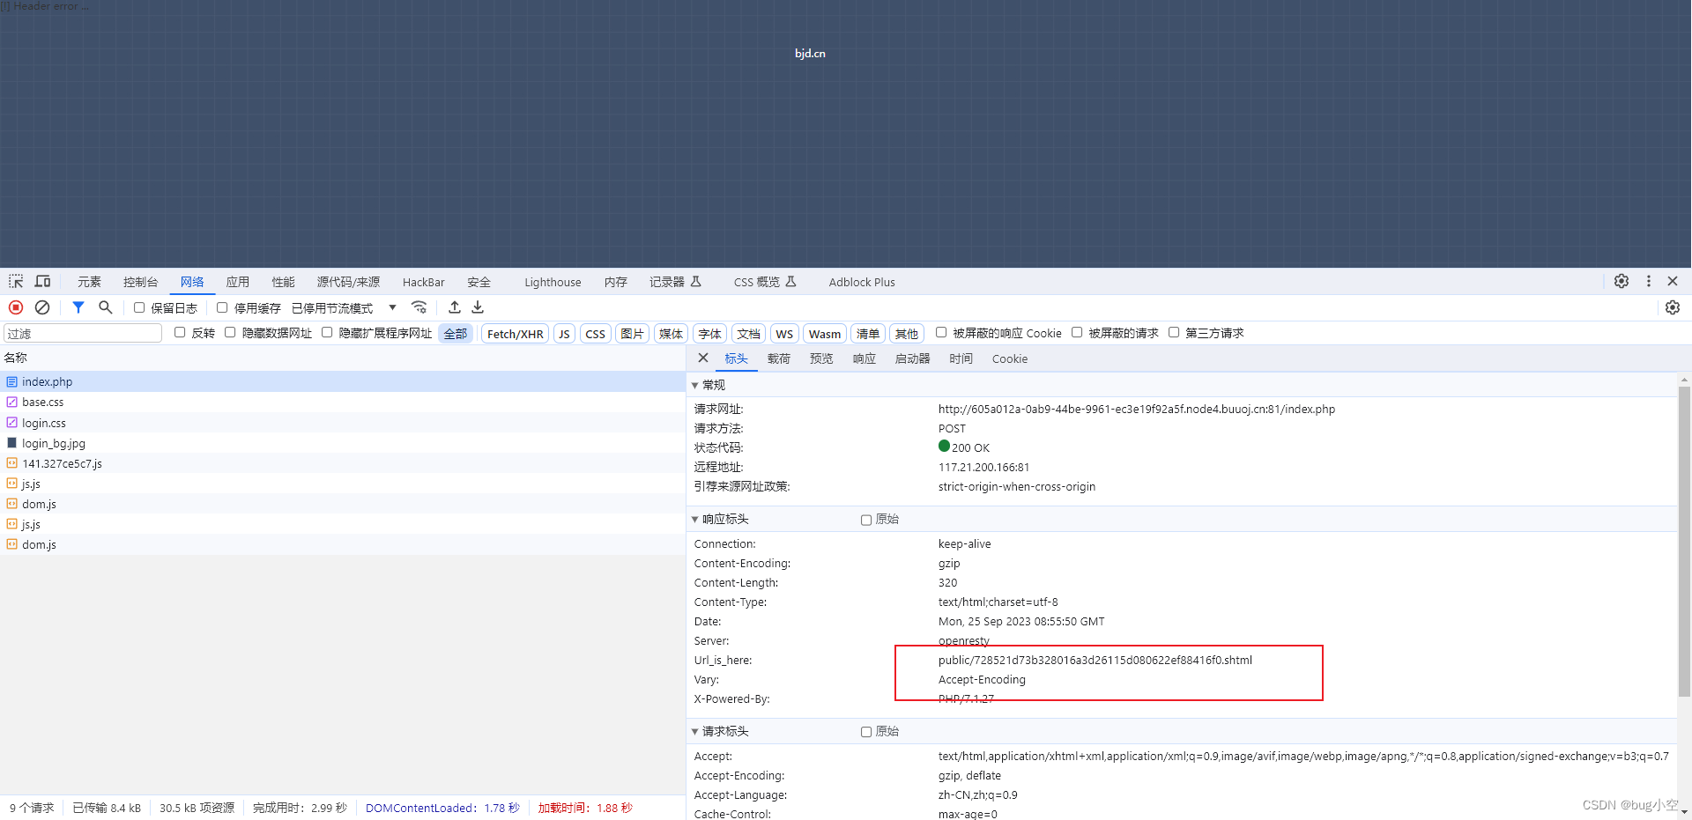Open the Response details tab
Screen dimensions: 1692x820
click(865, 358)
